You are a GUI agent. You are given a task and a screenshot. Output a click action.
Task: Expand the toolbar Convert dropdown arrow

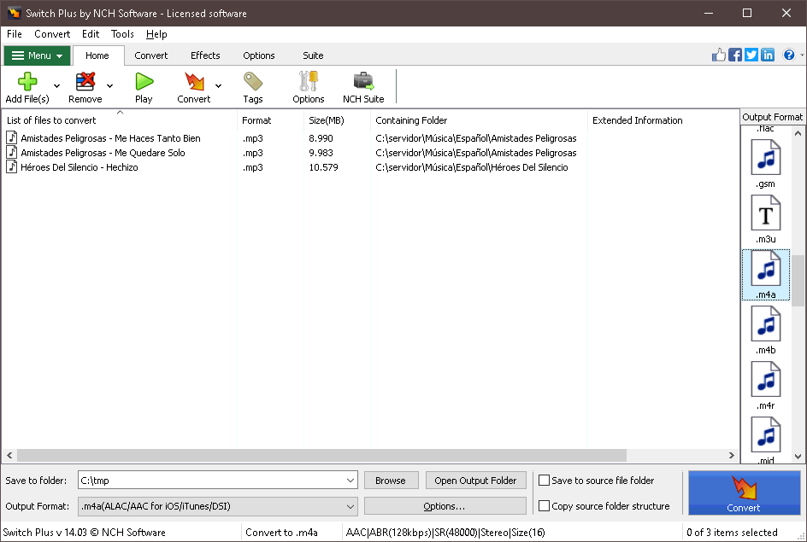pos(218,86)
